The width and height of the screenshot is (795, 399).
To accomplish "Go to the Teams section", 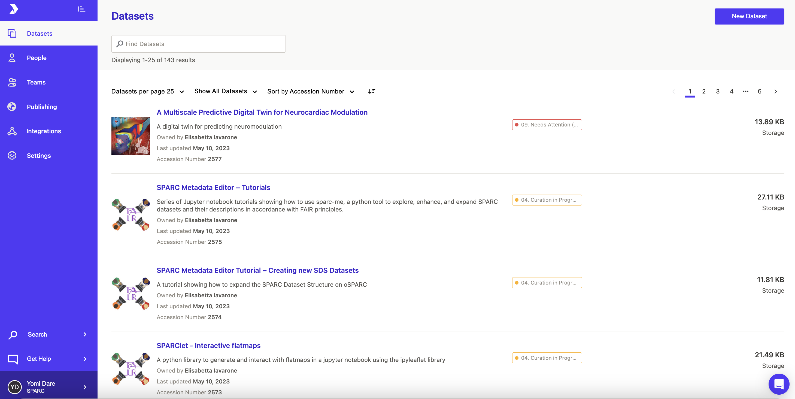I will (x=36, y=82).
